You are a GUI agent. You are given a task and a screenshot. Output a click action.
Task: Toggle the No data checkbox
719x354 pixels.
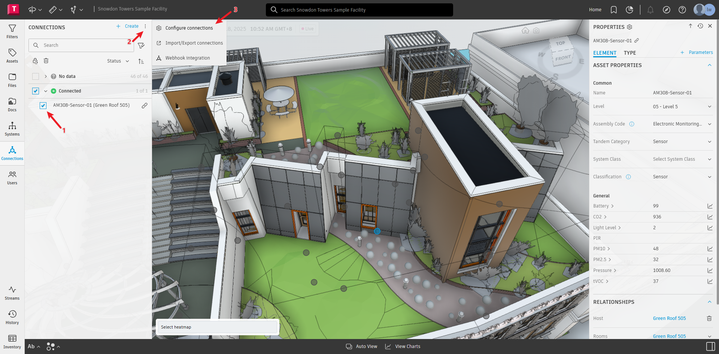(x=36, y=76)
